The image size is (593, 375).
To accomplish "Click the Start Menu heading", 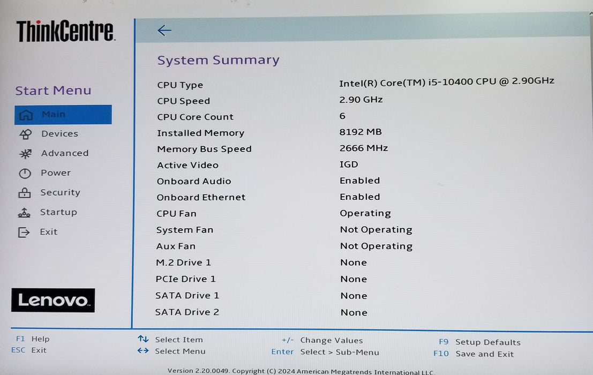I will pyautogui.click(x=54, y=91).
